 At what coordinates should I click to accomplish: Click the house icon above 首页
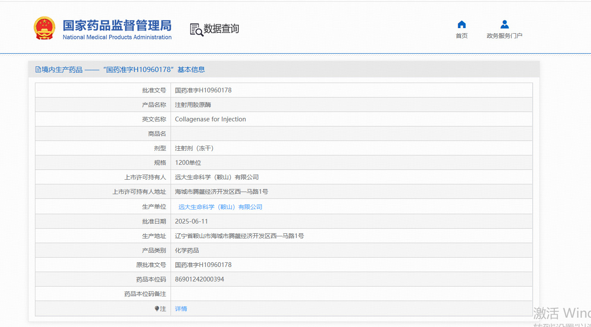pos(461,24)
